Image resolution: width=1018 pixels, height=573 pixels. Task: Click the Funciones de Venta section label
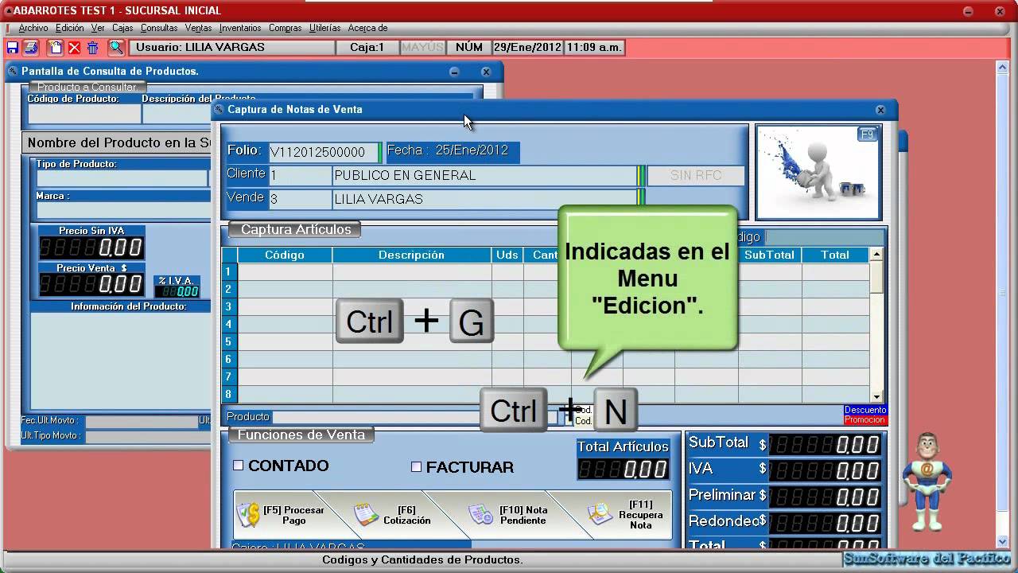301,435
